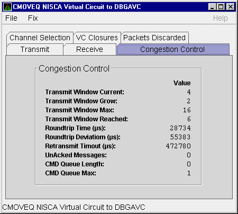Switch to the Packets Discarded tab
Viewport: 238px width, 214px height.
(x=154, y=38)
